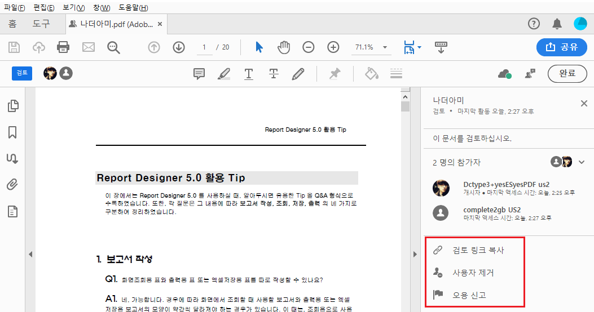Print the document using printer icon
The width and height of the screenshot is (594, 312).
pos(63,47)
